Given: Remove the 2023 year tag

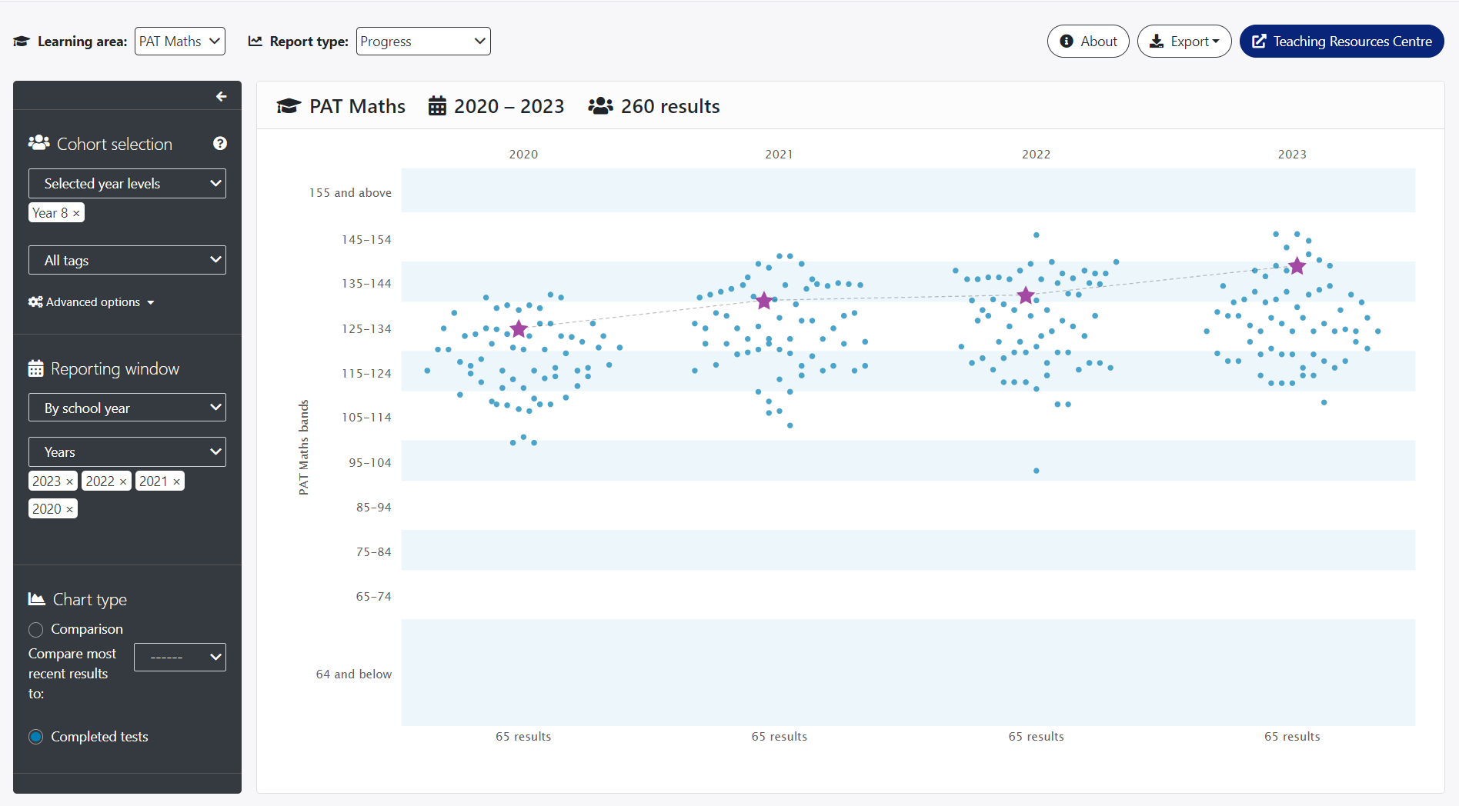Looking at the screenshot, I should 69,482.
